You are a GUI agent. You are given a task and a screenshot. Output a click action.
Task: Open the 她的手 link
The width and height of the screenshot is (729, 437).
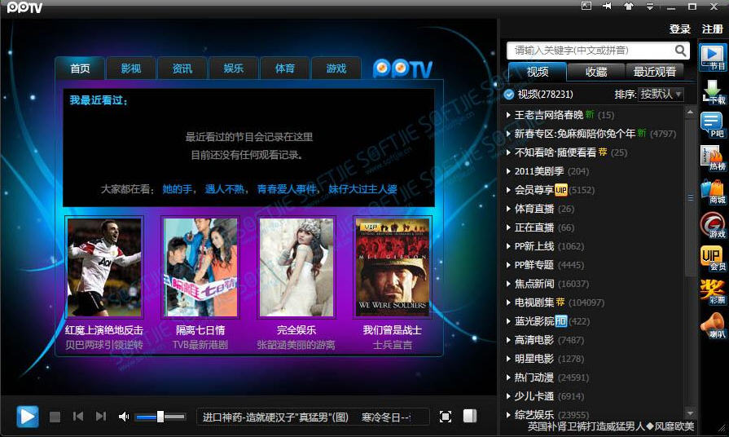[x=177, y=189]
